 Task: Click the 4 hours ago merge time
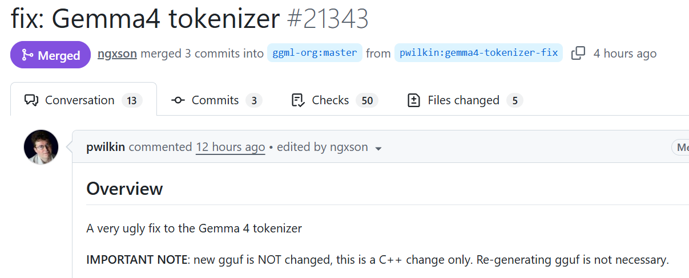[x=624, y=54]
